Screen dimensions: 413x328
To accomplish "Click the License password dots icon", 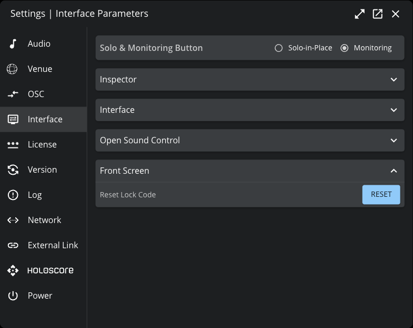I will coord(13,144).
